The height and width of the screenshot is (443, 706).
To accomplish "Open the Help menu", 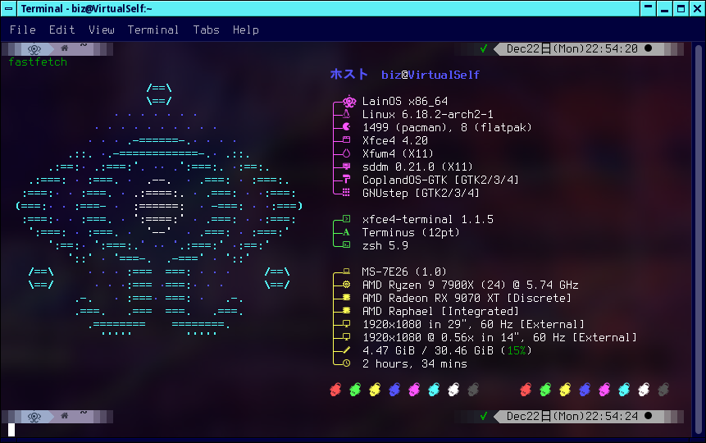I will pos(246,30).
